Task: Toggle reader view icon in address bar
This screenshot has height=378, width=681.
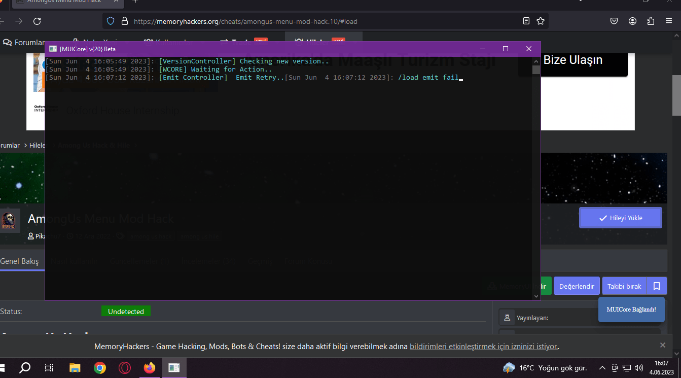Action: 526,21
